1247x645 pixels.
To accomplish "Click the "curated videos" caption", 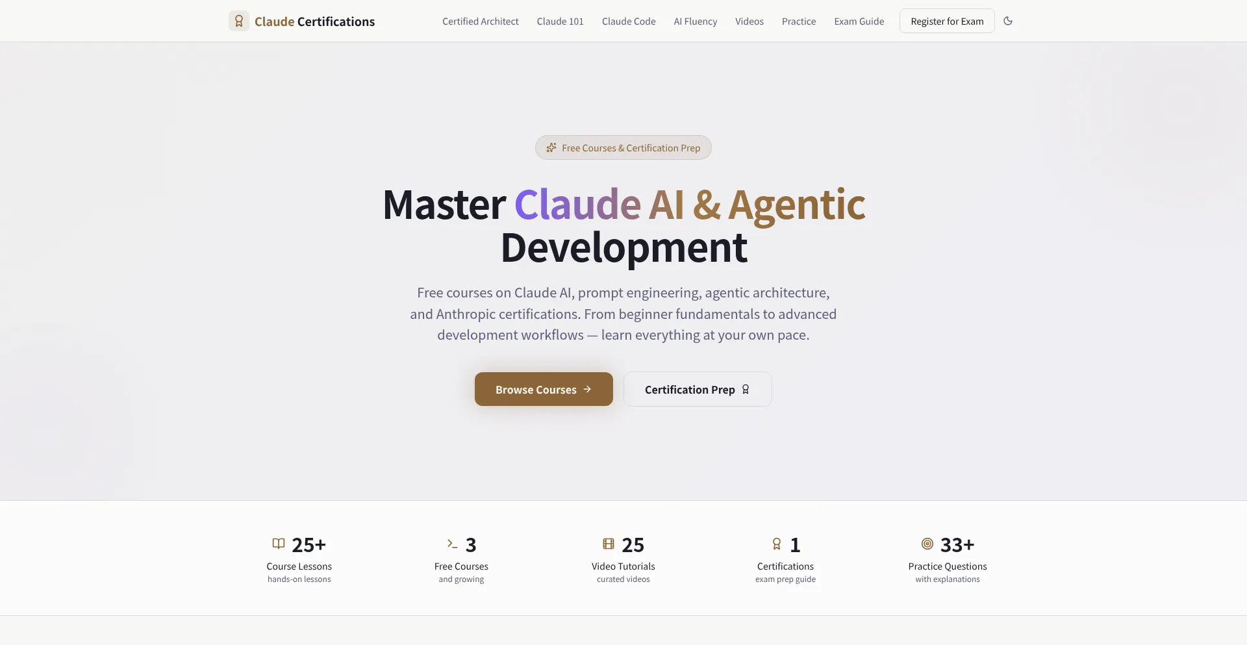I will click(623, 579).
